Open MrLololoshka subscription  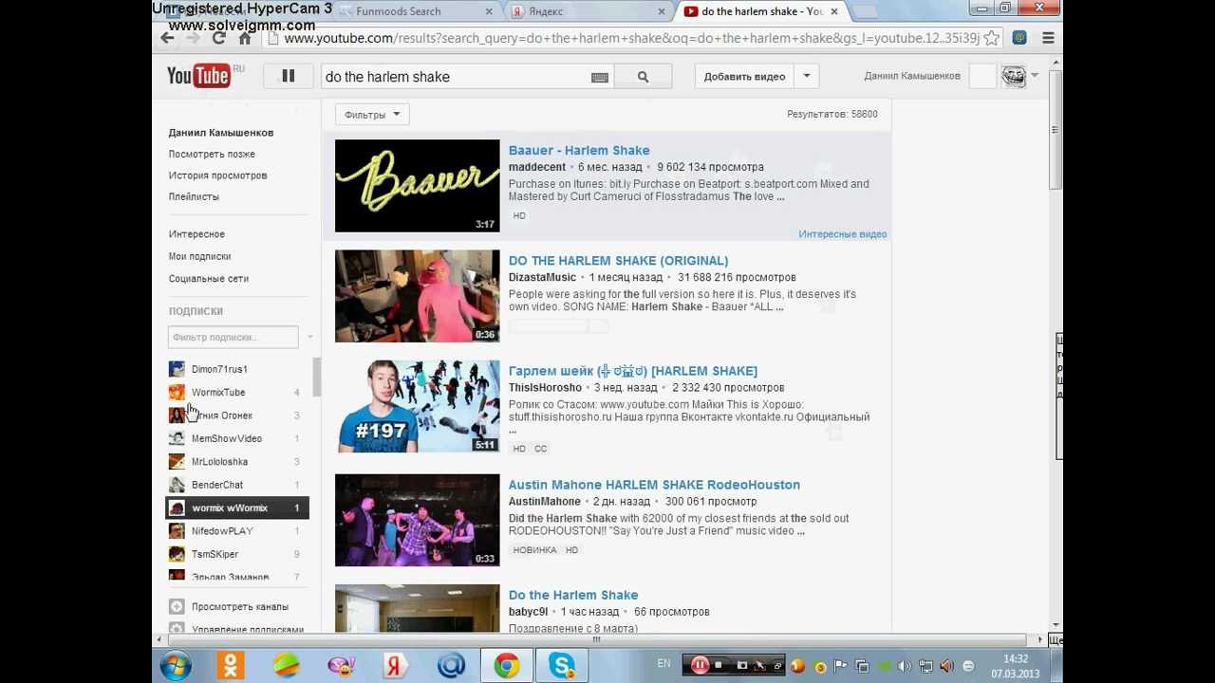click(x=219, y=461)
